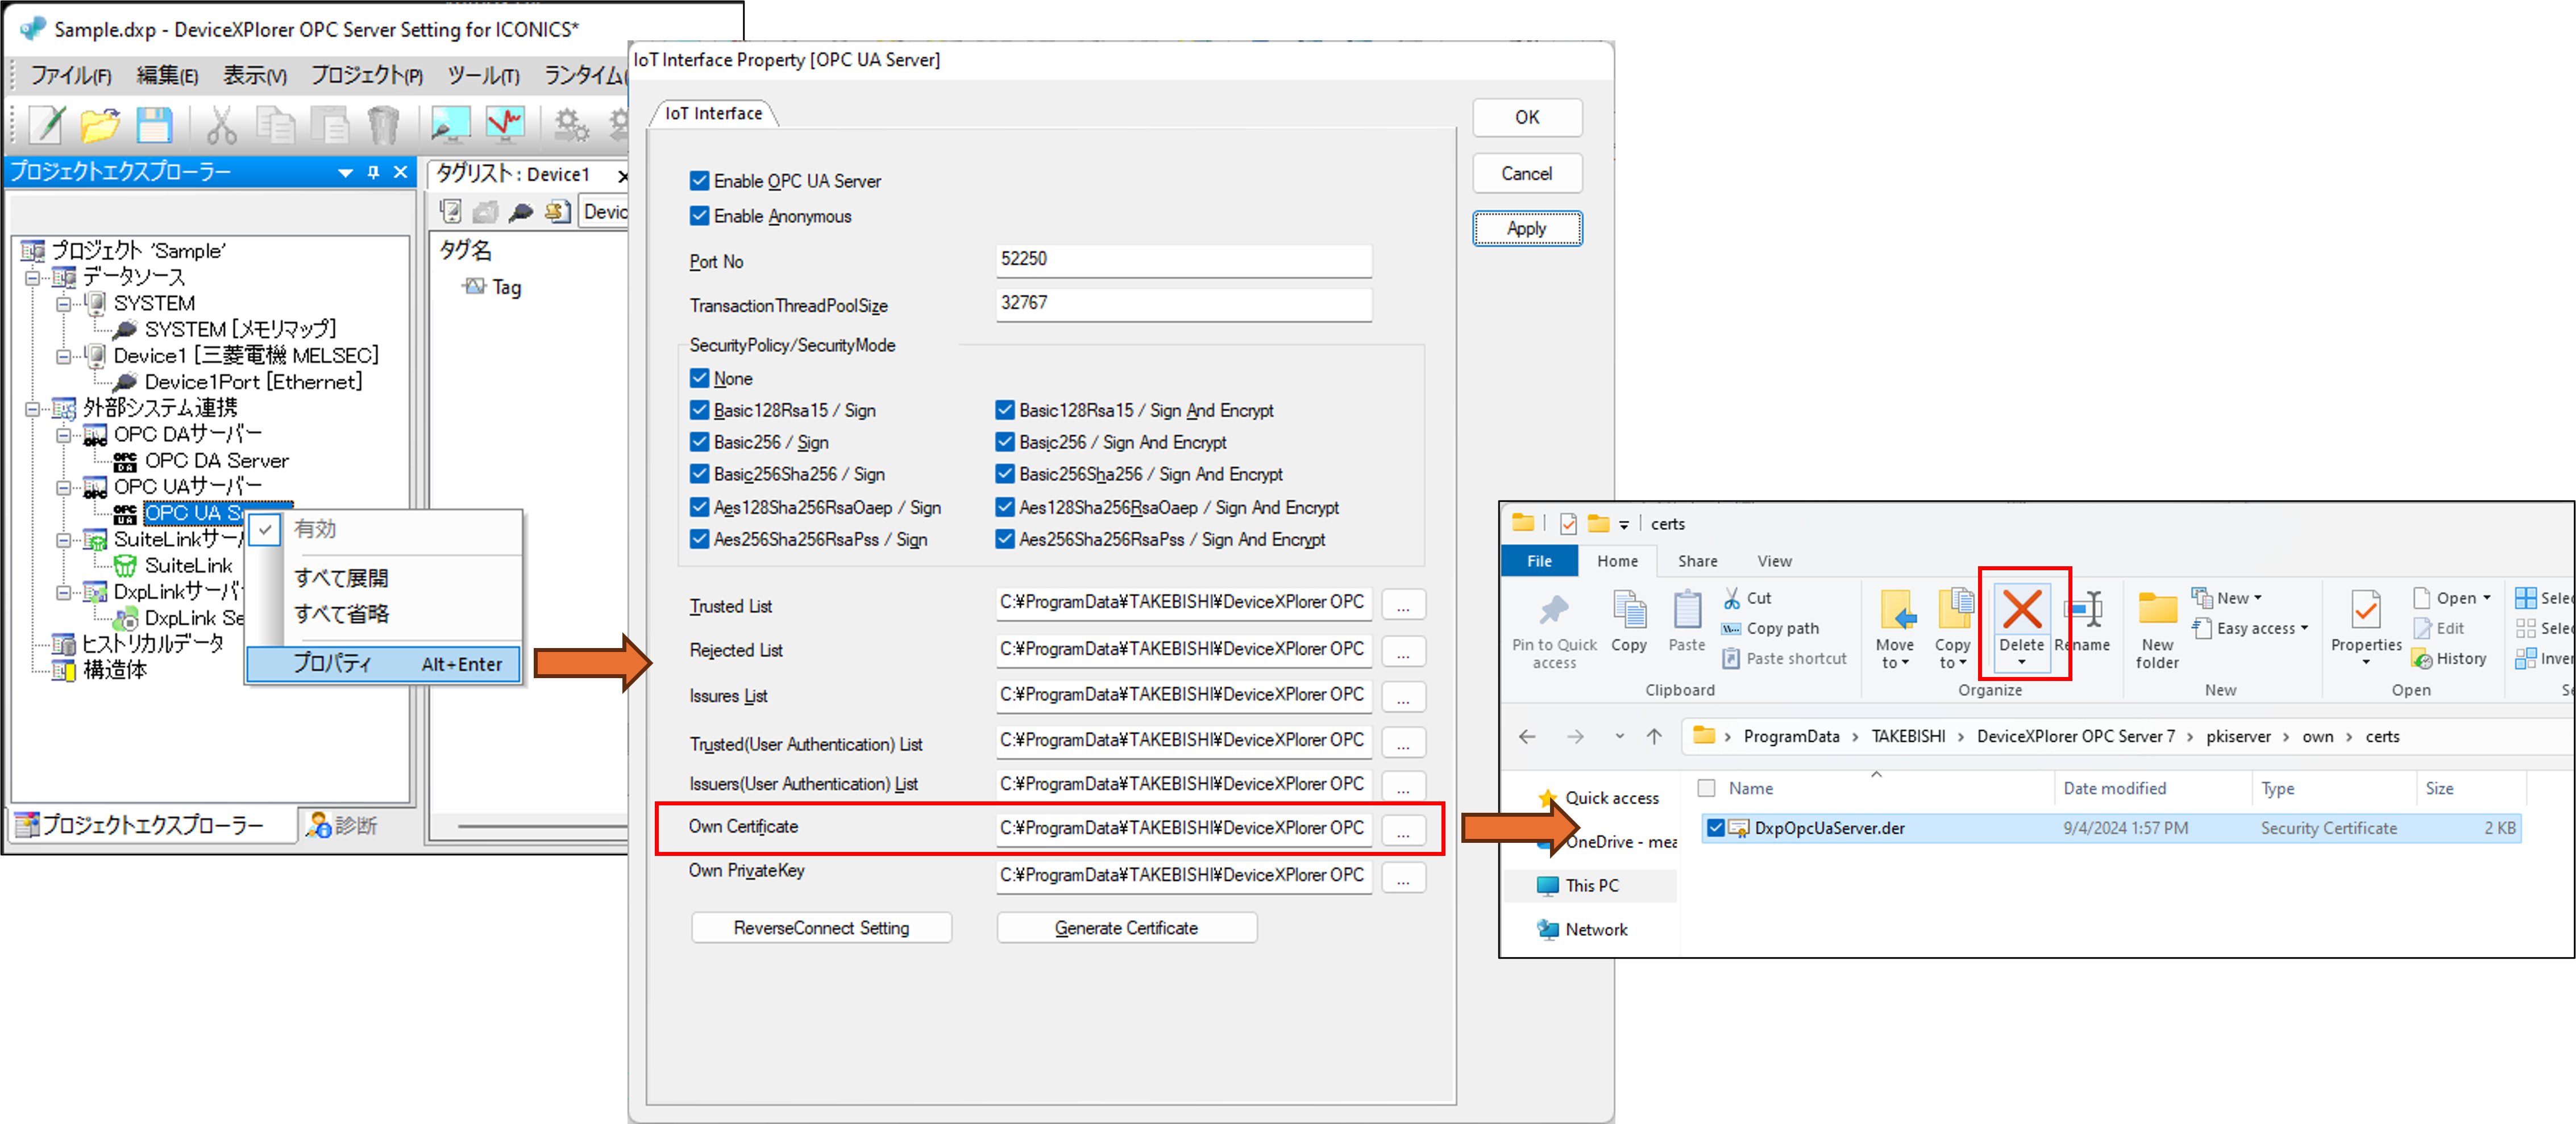Click the Up arrow in Explorer navigation
The width and height of the screenshot is (2576, 1124).
1654,737
